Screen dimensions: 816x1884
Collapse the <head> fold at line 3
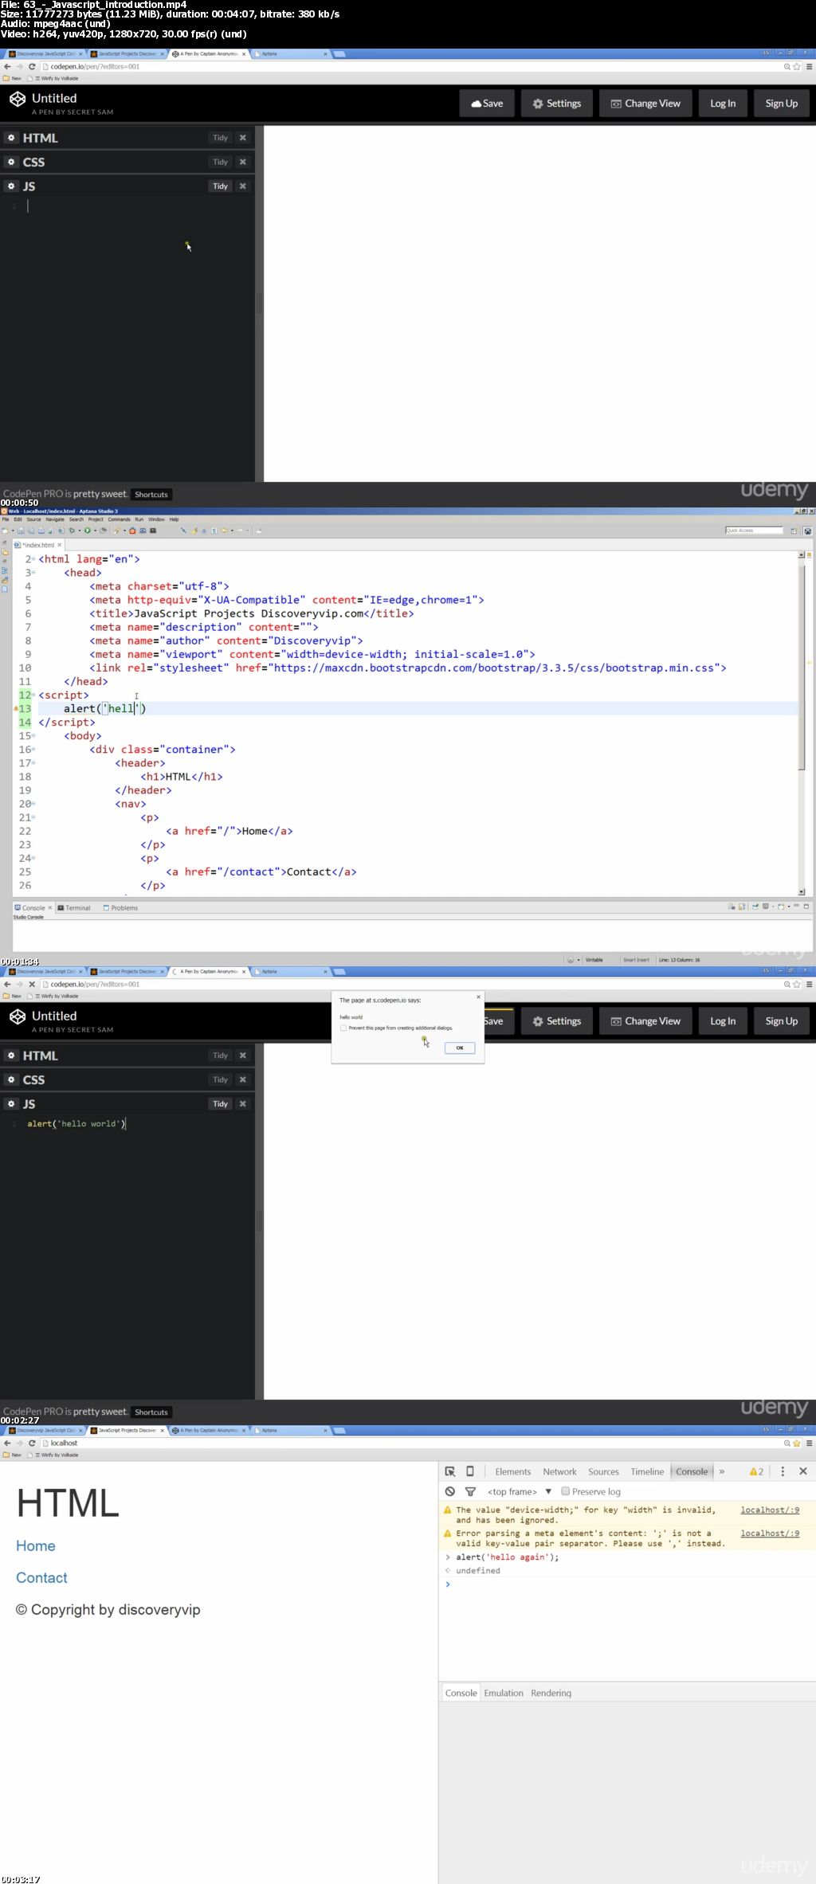tap(33, 573)
